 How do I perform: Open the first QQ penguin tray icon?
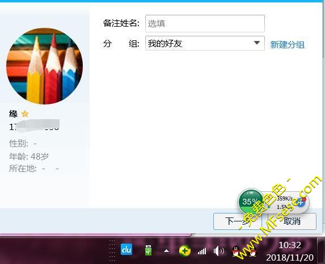pos(236,251)
